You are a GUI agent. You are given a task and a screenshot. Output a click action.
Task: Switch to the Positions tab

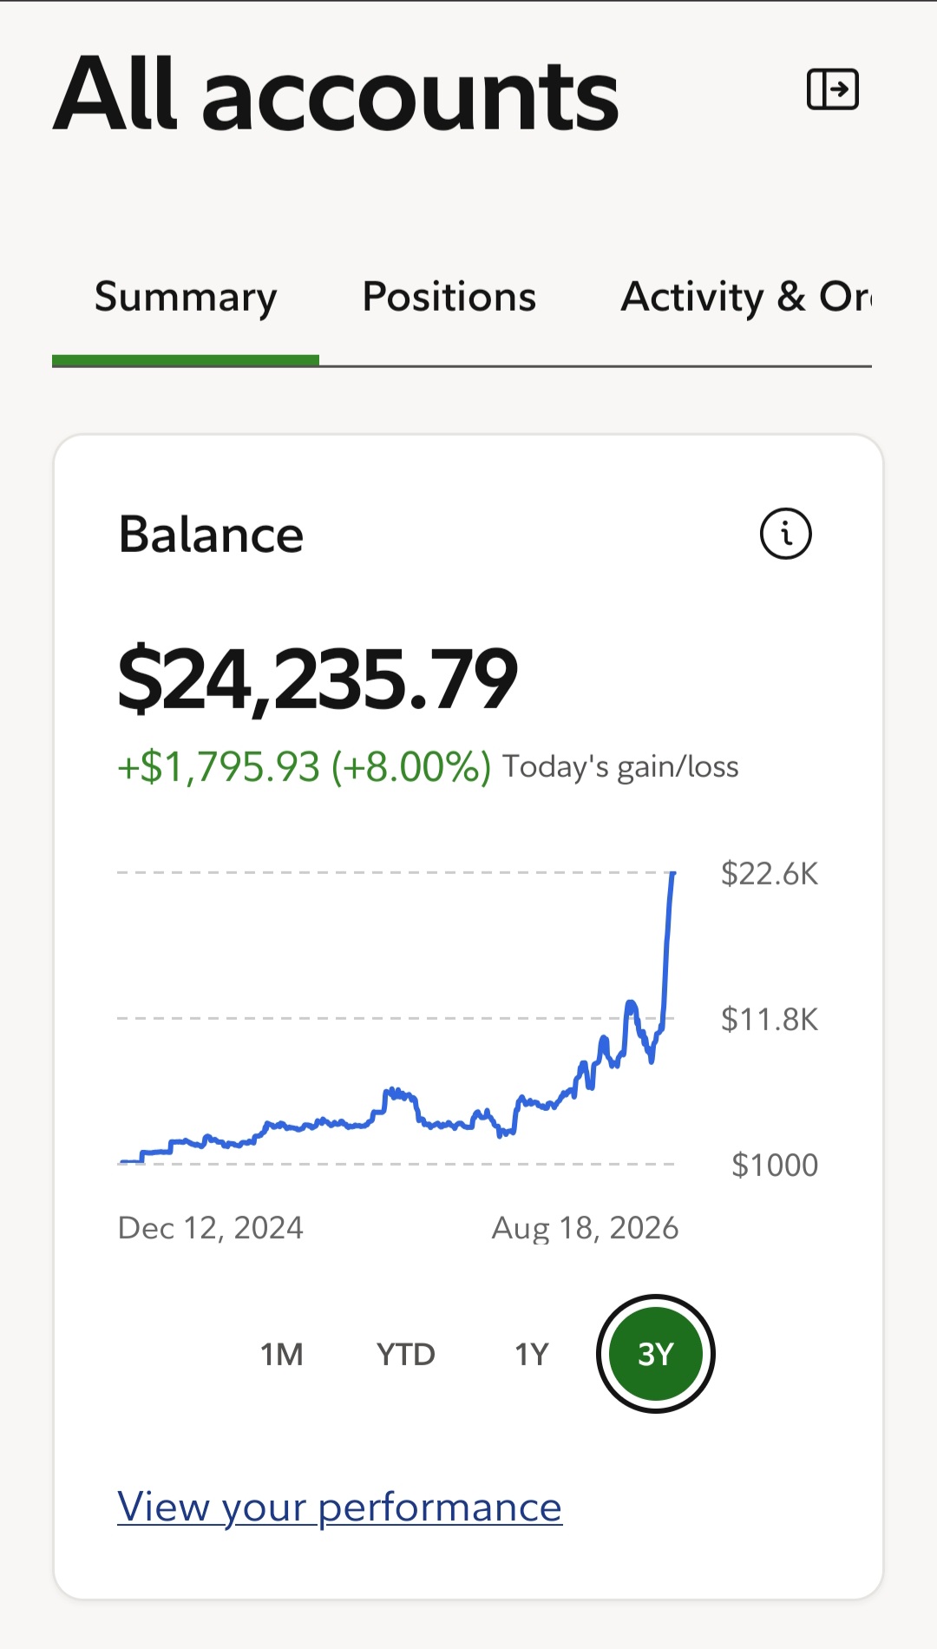point(449,297)
